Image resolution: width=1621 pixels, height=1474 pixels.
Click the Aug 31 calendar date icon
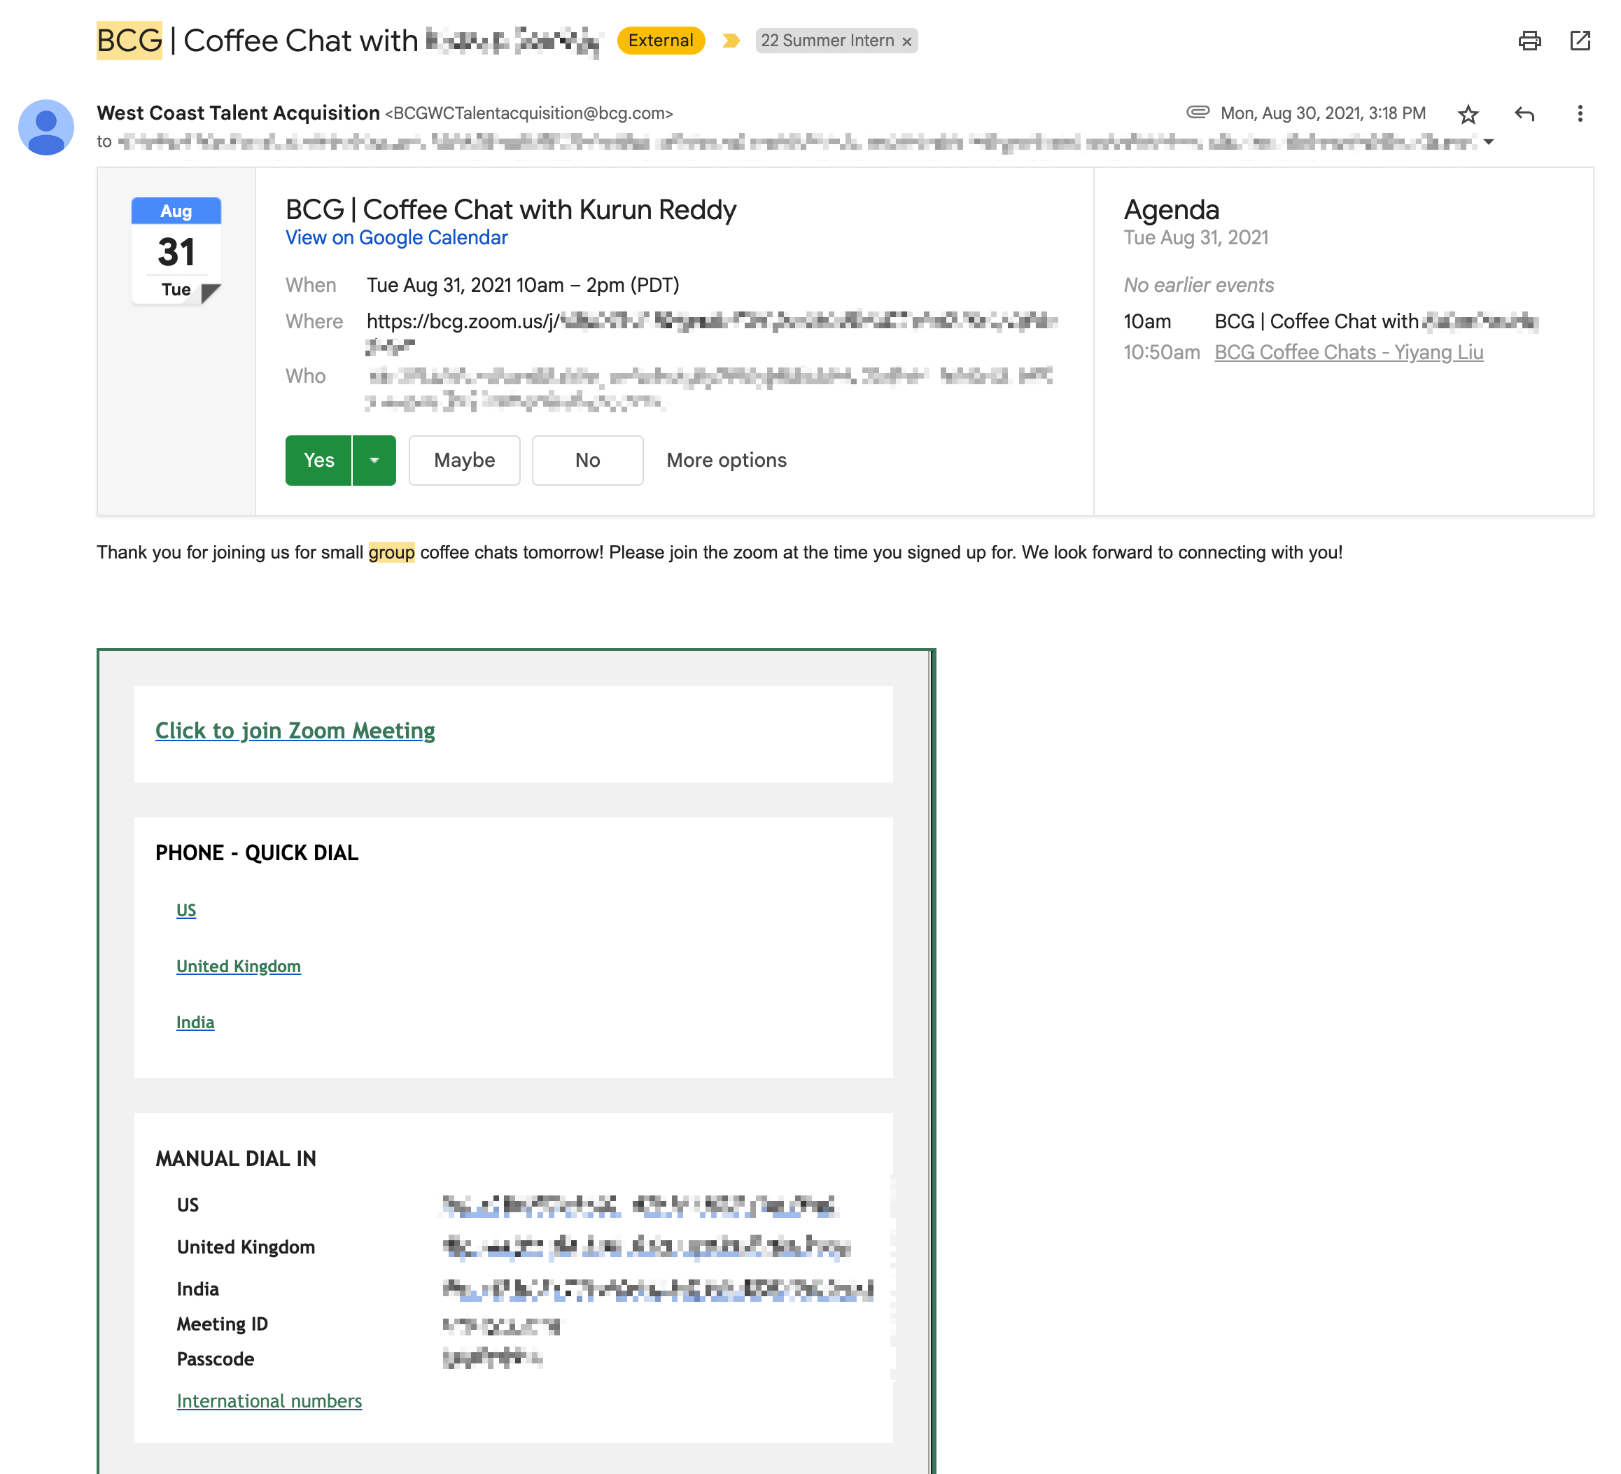coord(176,251)
